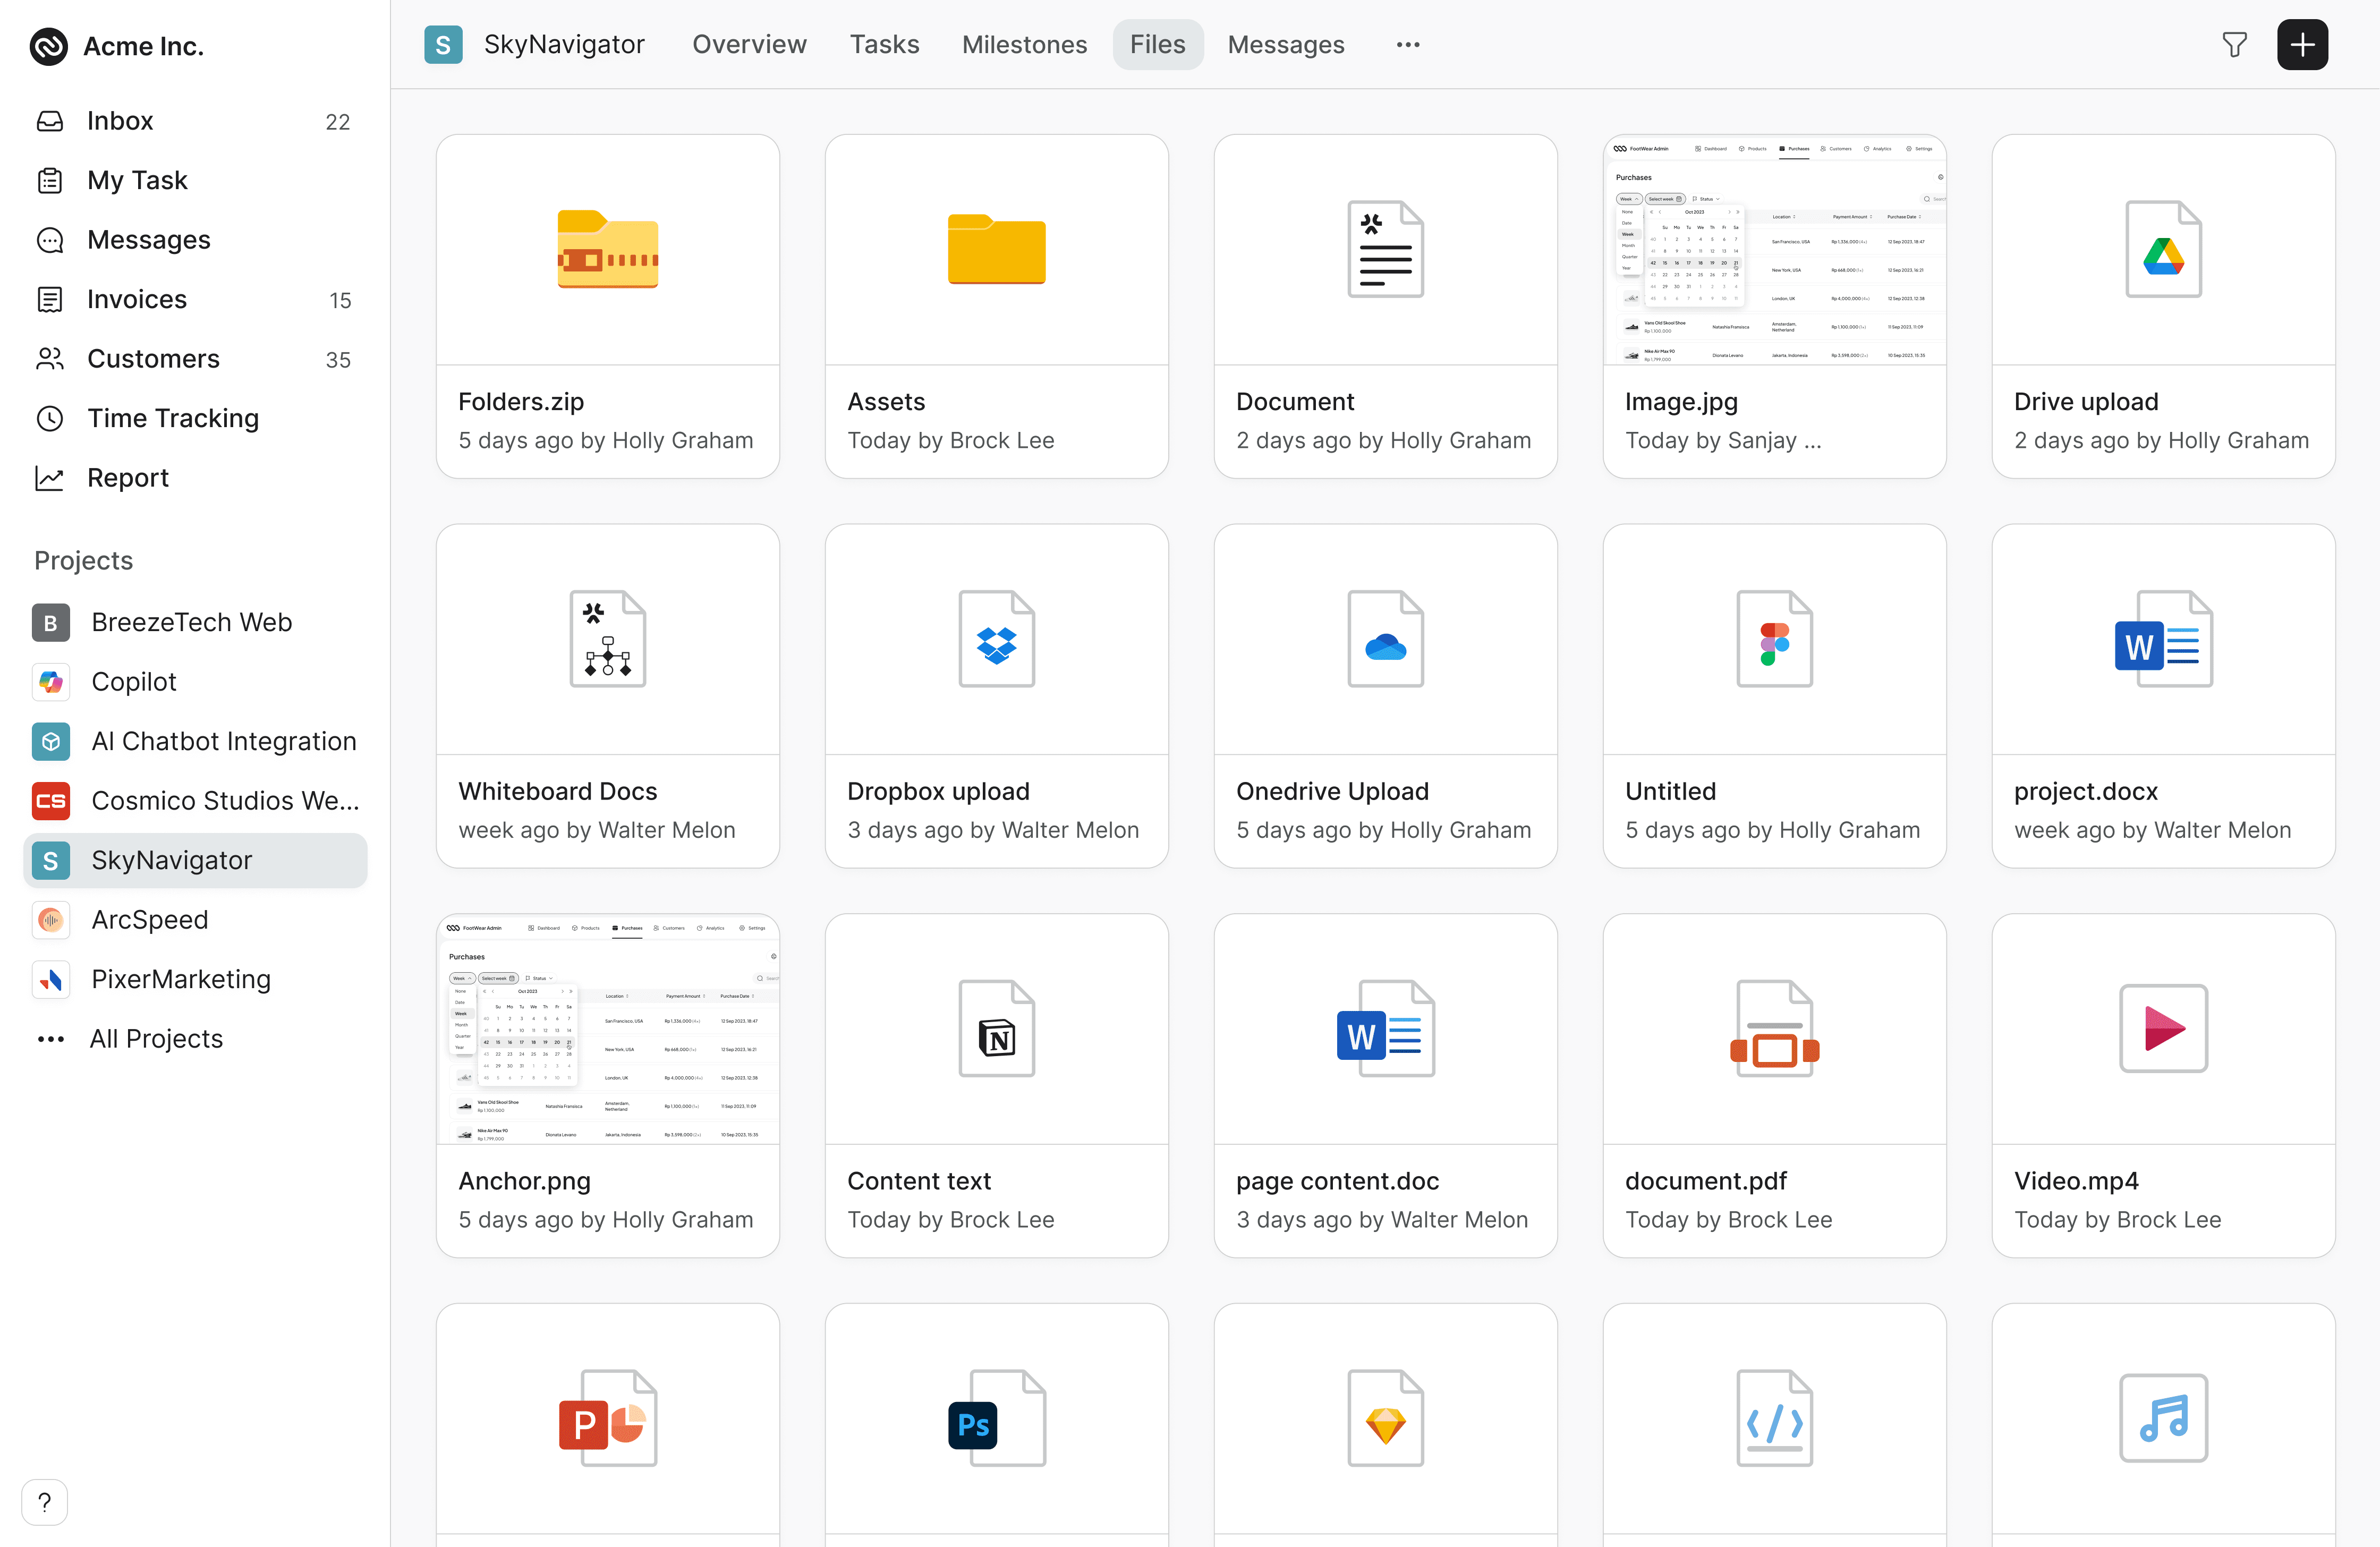Click the Video.mp4 play icon

coord(2163,1028)
